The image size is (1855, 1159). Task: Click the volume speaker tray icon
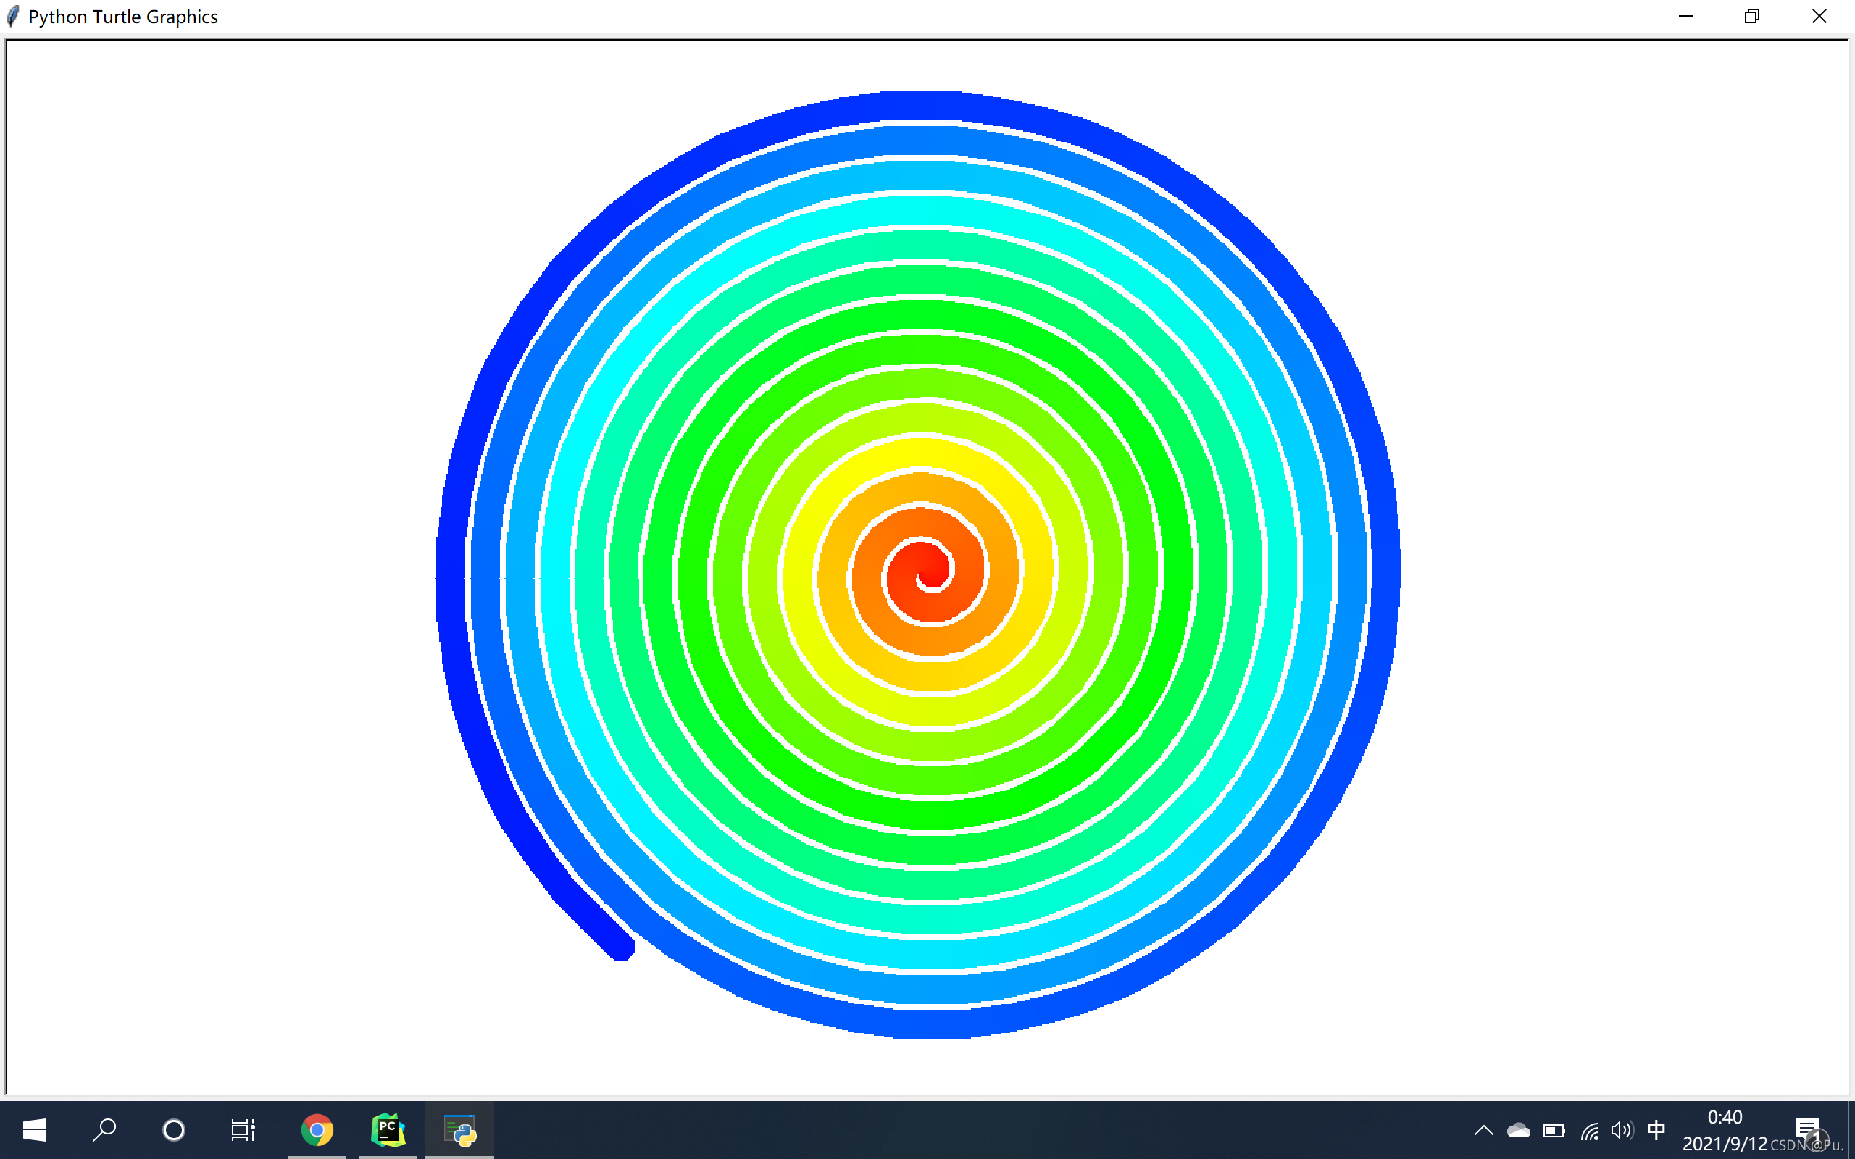[x=1621, y=1131]
